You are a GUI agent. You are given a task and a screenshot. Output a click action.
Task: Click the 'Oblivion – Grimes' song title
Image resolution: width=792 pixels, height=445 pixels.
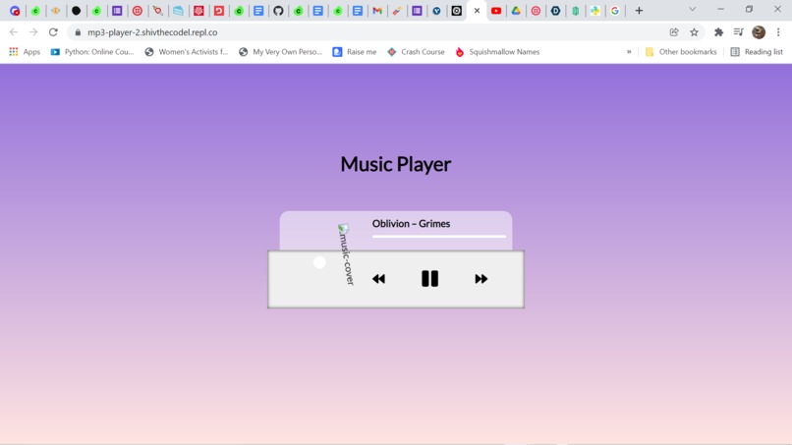(411, 223)
